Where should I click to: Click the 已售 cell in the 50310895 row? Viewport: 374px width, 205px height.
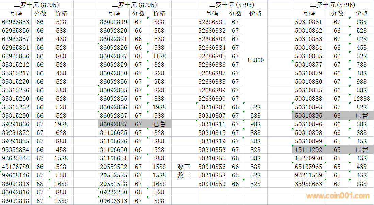(361, 115)
